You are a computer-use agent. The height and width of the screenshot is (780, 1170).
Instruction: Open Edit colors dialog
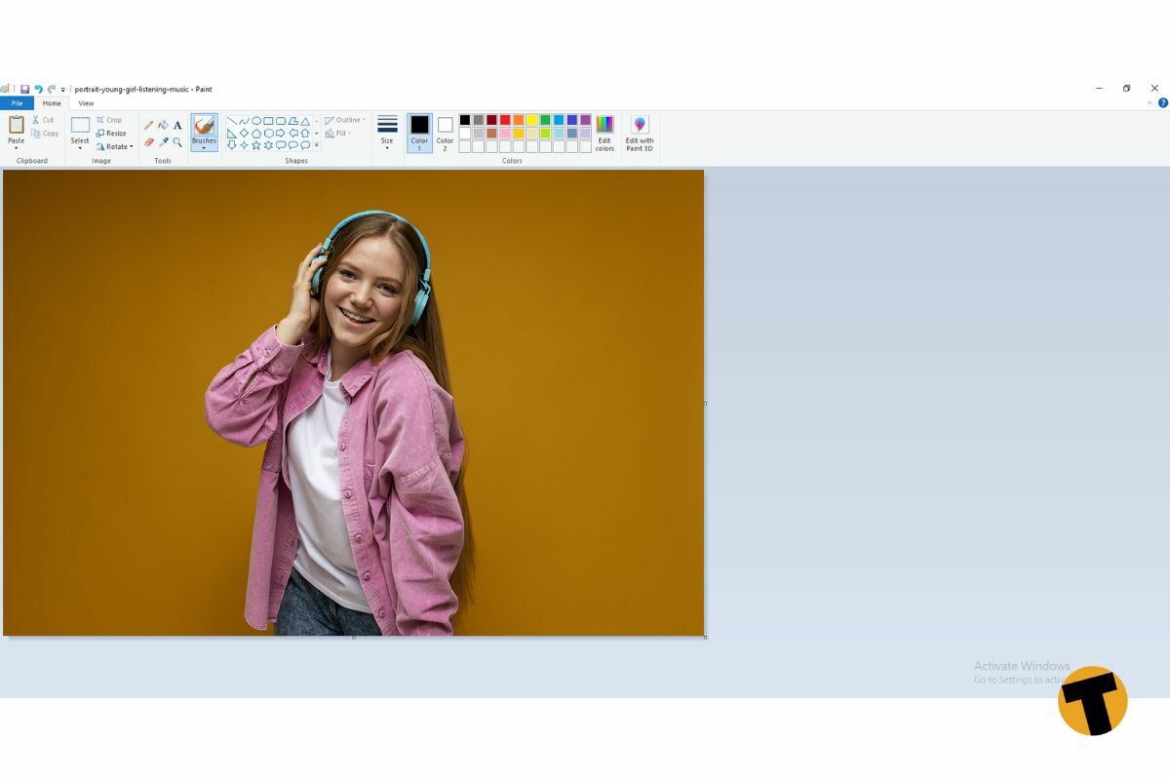pyautogui.click(x=604, y=133)
